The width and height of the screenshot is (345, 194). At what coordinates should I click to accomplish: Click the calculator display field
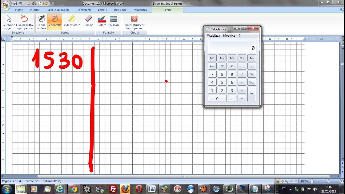coord(232,47)
